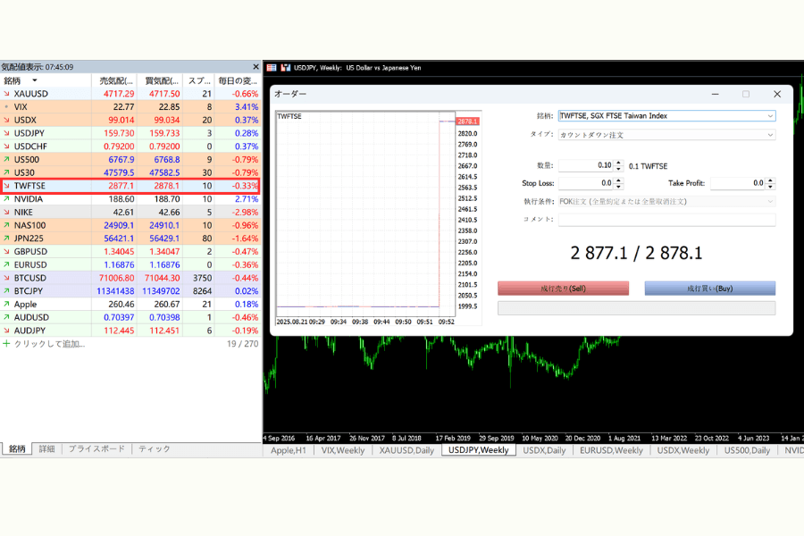Screen dimensions: 804x536
Task: Expand the order type dropdown
Action: (x=770, y=135)
